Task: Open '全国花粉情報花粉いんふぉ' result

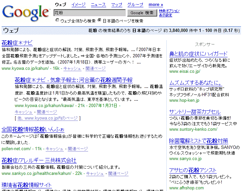Action: 33,129
